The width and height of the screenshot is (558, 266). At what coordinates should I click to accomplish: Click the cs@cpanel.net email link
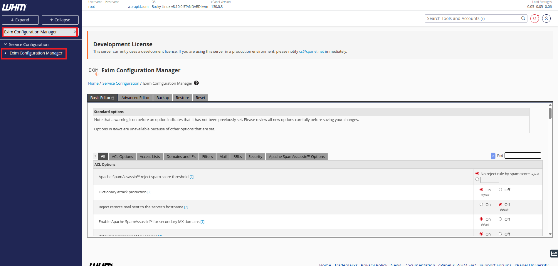tap(311, 51)
